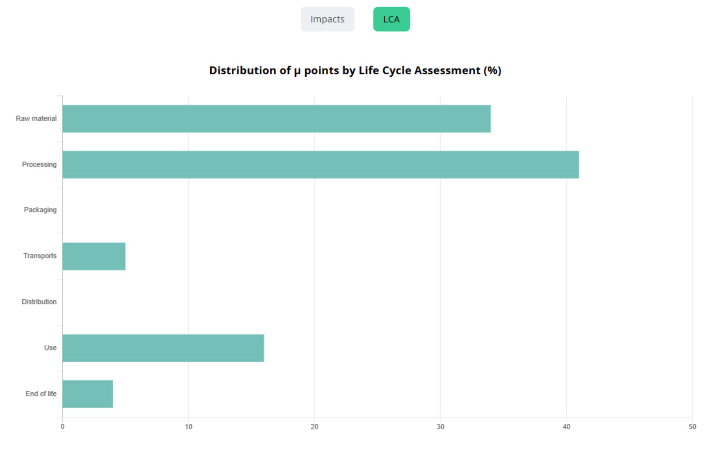Select the Use bar
The image size is (728, 451).
pyautogui.click(x=163, y=348)
